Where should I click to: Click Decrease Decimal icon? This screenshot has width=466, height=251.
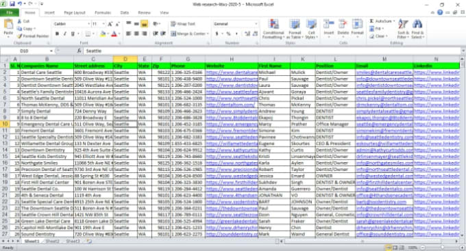(255, 34)
